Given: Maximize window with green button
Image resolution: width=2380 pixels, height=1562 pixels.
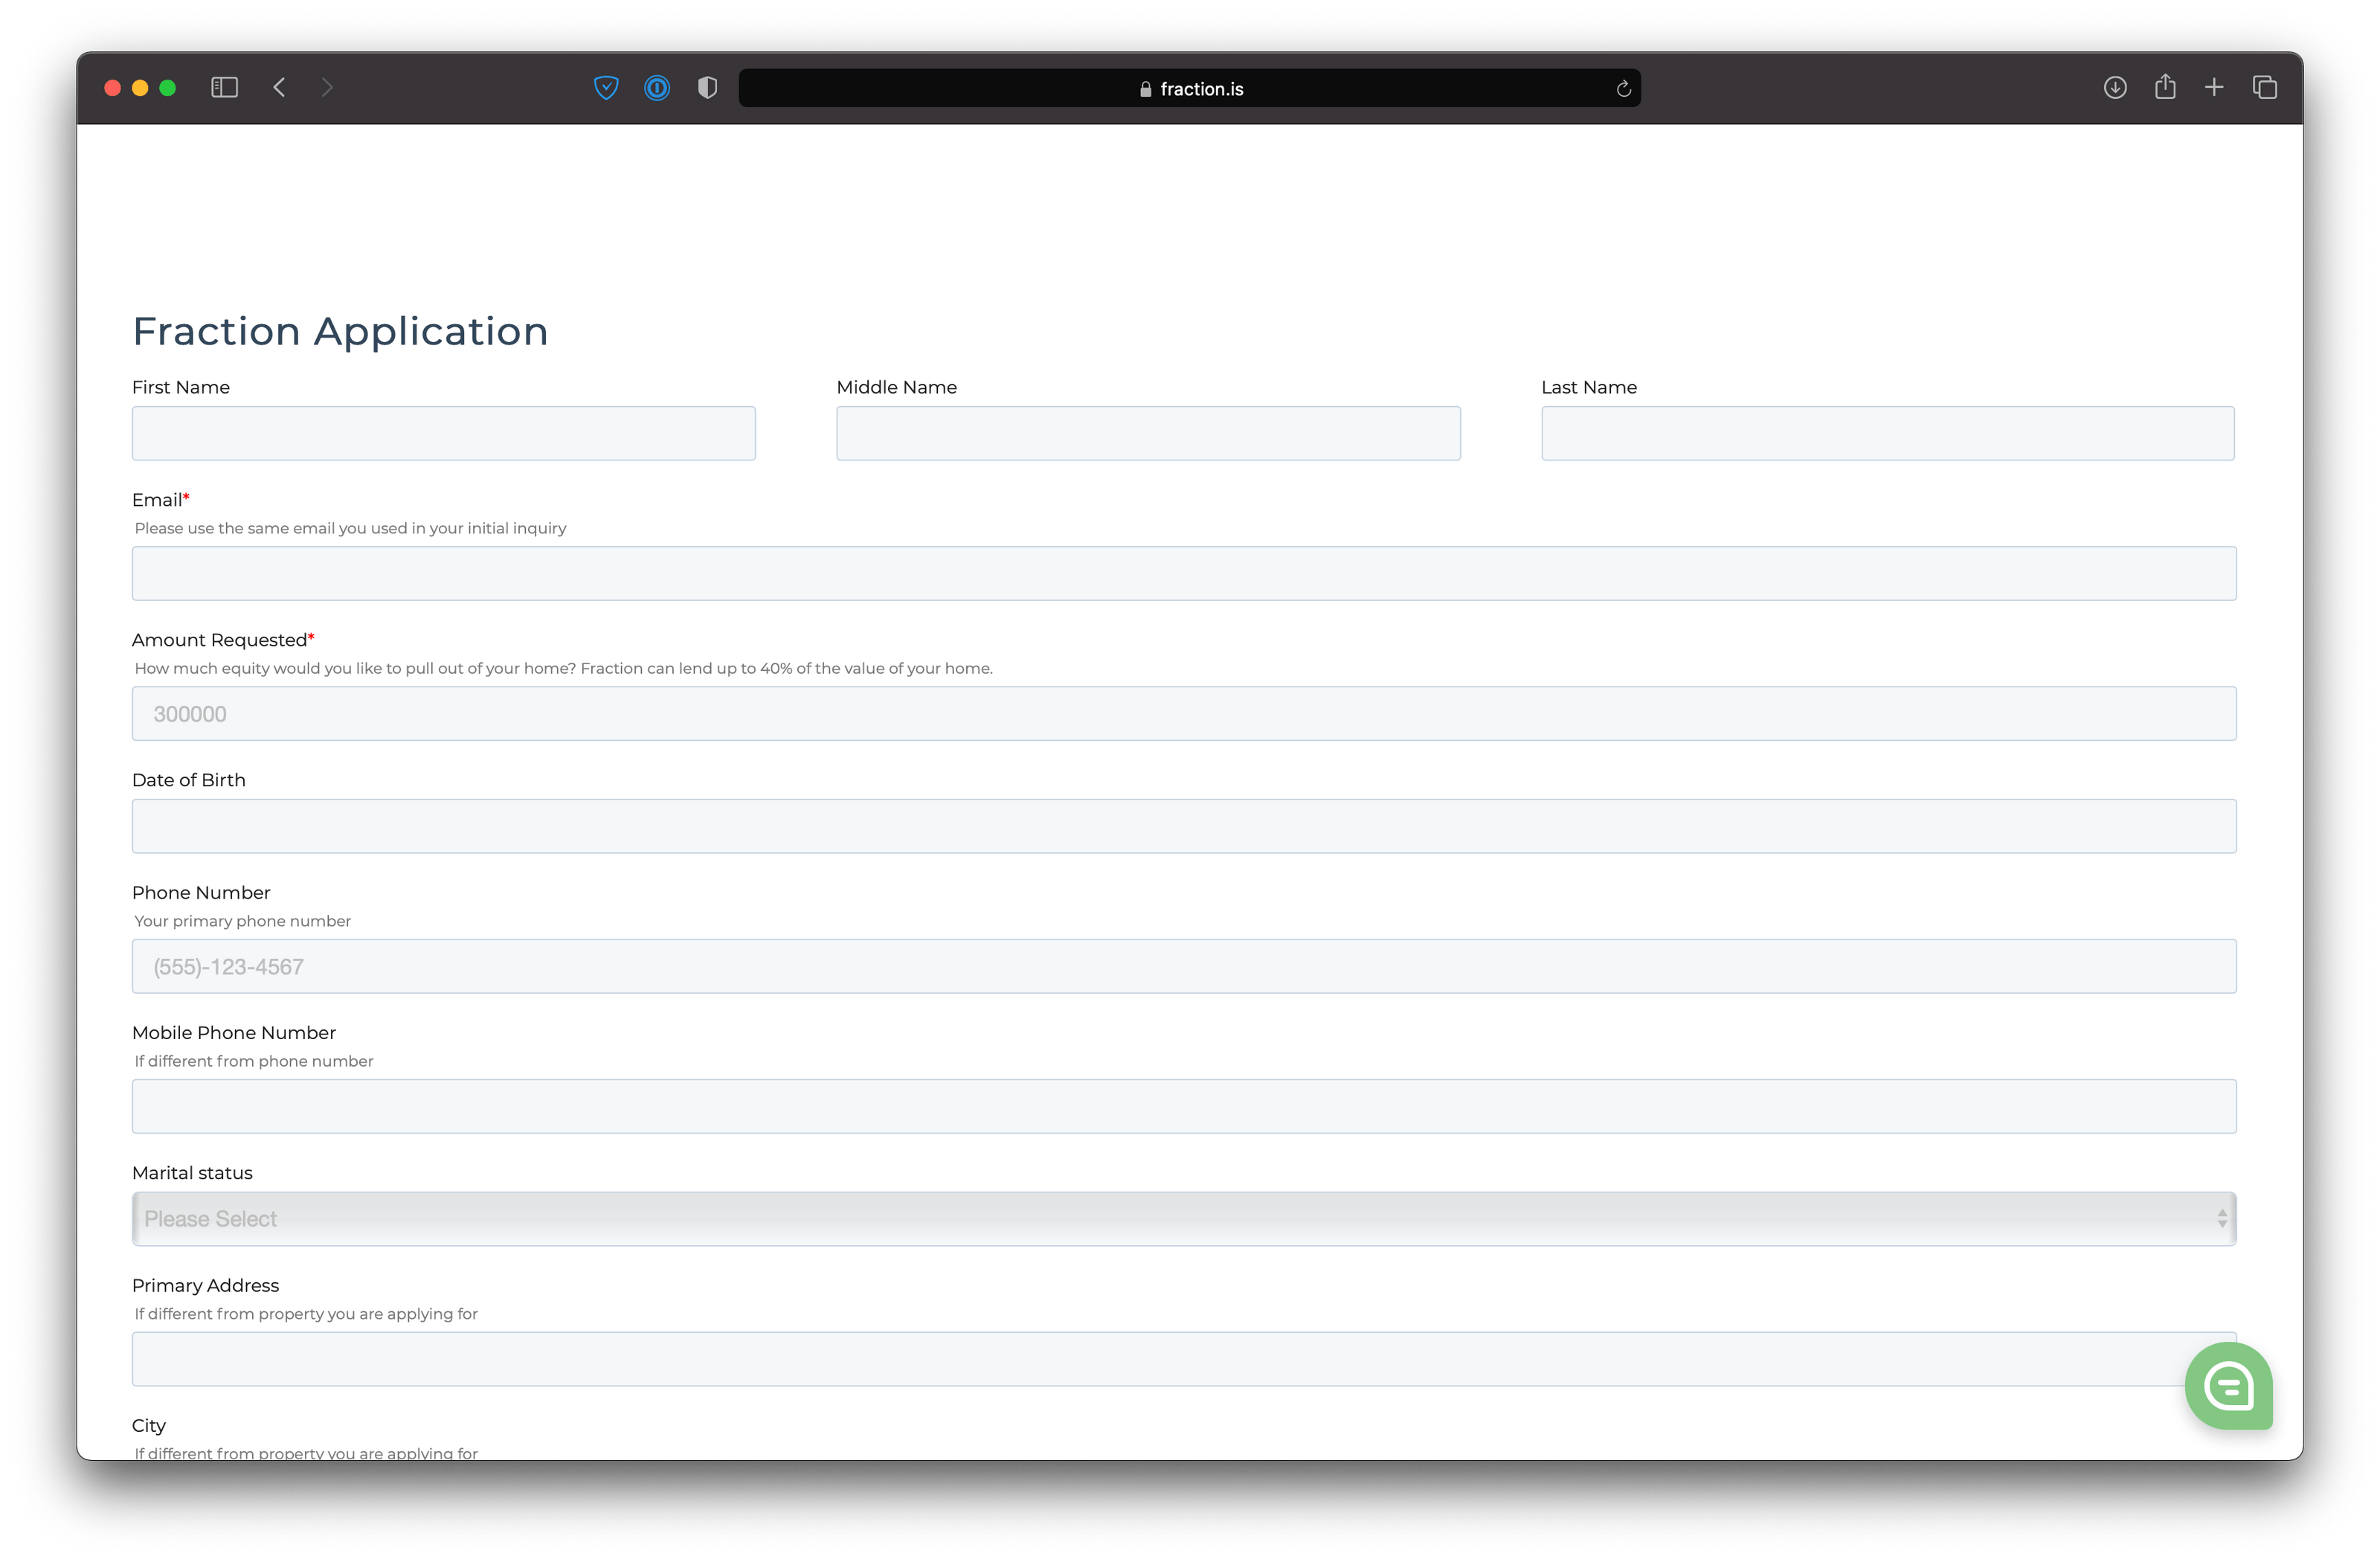Looking at the screenshot, I should (x=168, y=88).
